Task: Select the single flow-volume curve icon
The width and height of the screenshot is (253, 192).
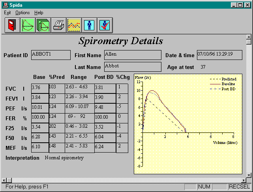Action: [27, 25]
